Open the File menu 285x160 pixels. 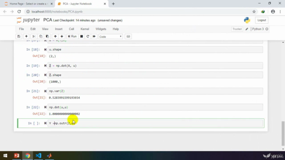click(x=21, y=29)
